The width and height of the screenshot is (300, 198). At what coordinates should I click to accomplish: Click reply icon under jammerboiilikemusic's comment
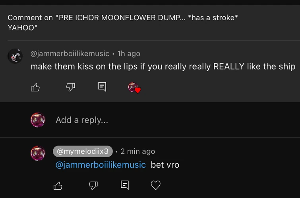(x=102, y=87)
